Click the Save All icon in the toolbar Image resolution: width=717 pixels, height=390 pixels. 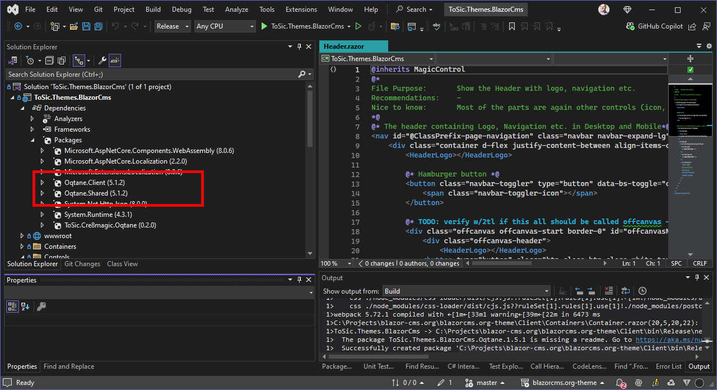tap(98, 26)
